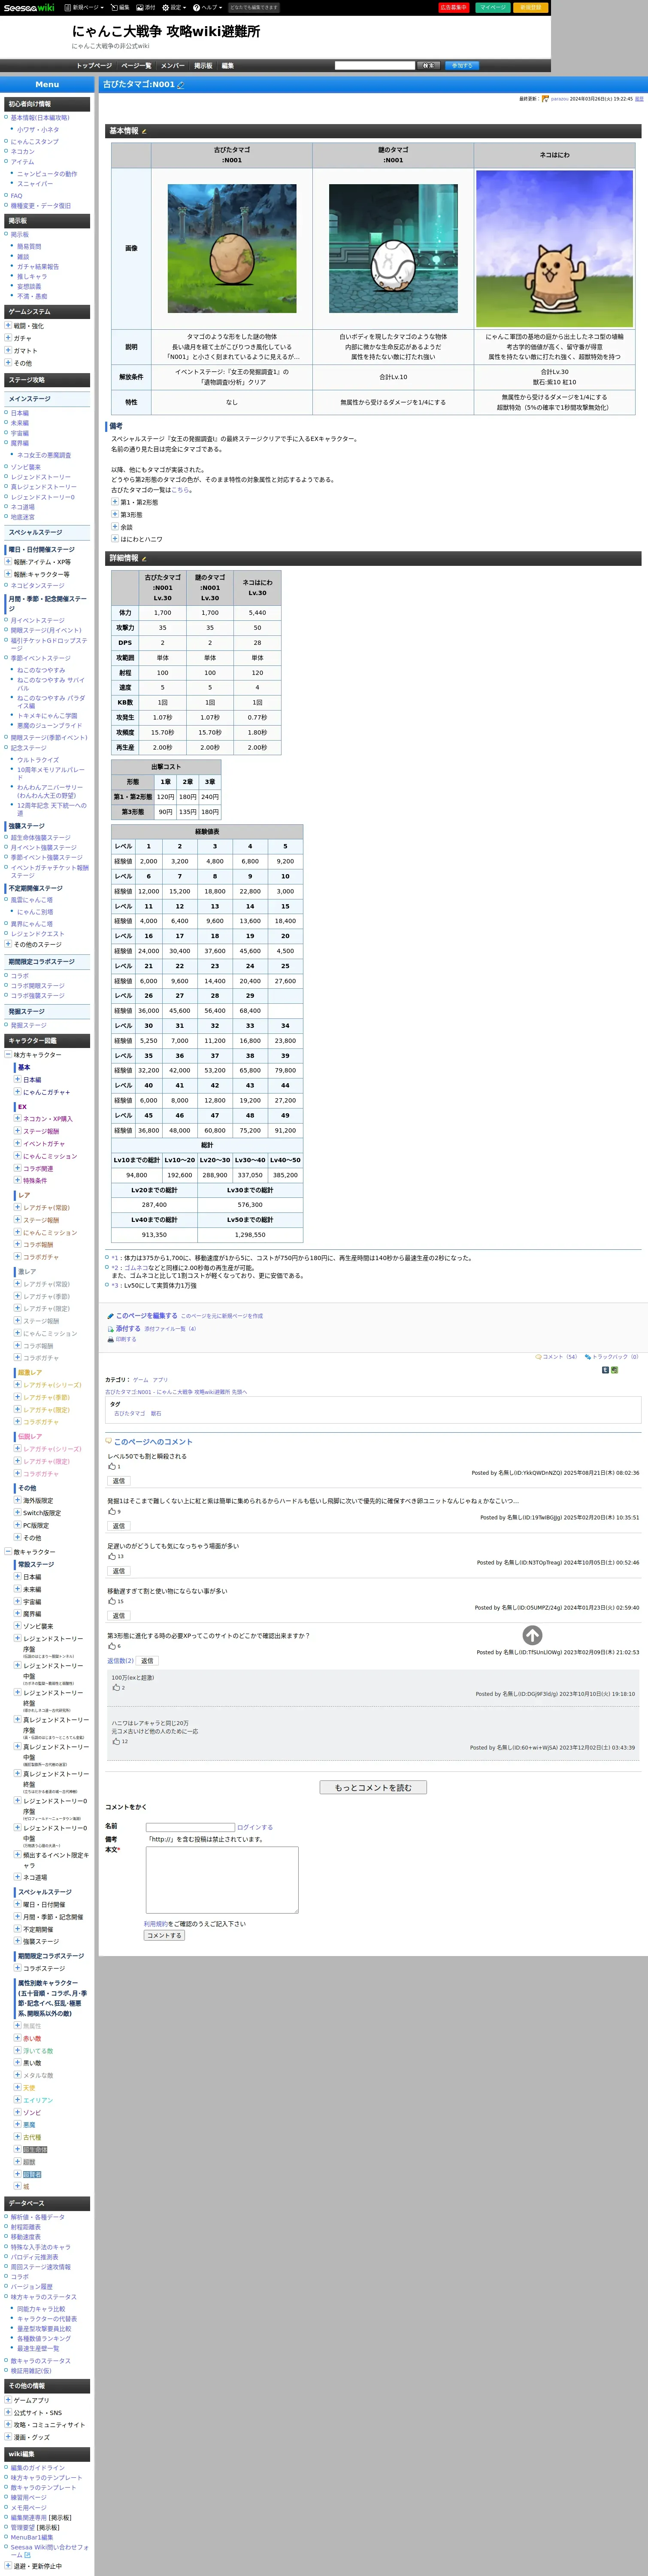This screenshot has width=648, height=2576.
Task: Click thumbs-up icon with 15 likes
Action: pos(112,1601)
